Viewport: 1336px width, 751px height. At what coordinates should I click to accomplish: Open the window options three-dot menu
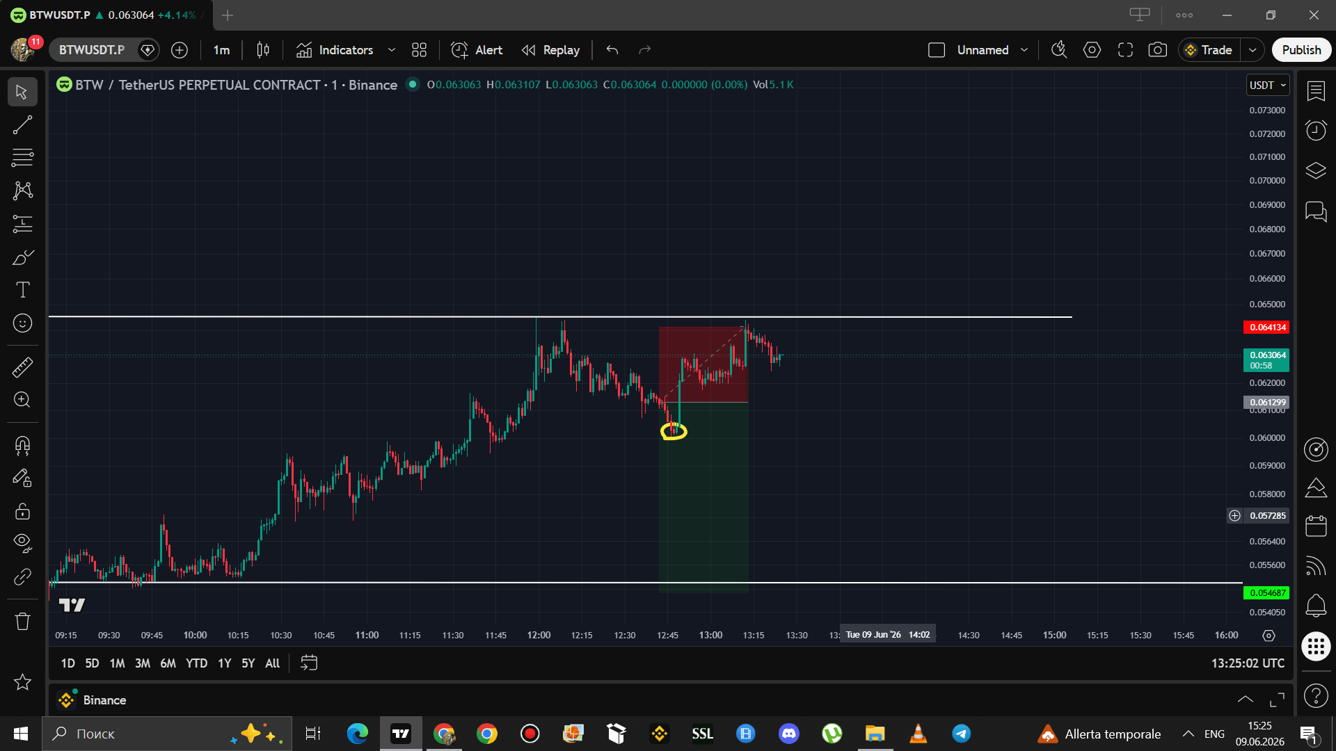pyautogui.click(x=1184, y=15)
